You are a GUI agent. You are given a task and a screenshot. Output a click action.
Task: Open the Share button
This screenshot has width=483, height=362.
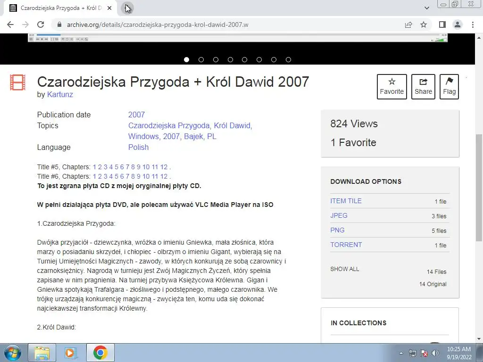point(423,87)
